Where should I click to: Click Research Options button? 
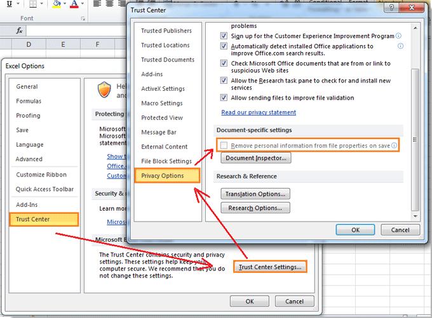pos(255,208)
